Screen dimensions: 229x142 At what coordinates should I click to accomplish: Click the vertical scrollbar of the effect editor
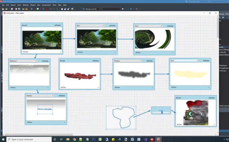pyautogui.click(x=218, y=28)
